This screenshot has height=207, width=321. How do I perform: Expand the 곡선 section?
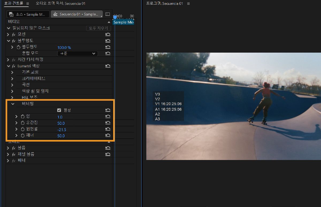(x=12, y=85)
